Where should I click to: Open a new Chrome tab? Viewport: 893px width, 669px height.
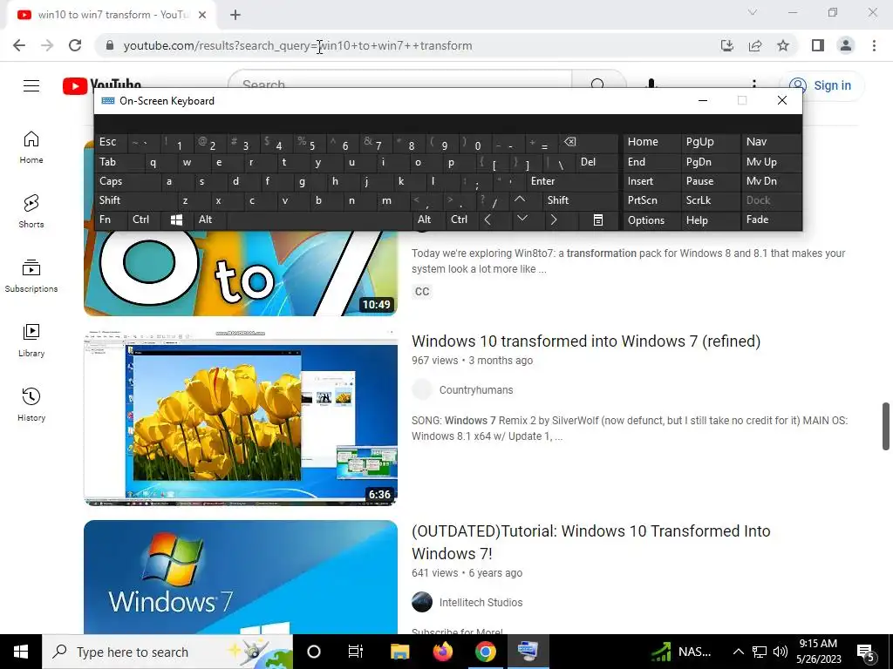235,15
